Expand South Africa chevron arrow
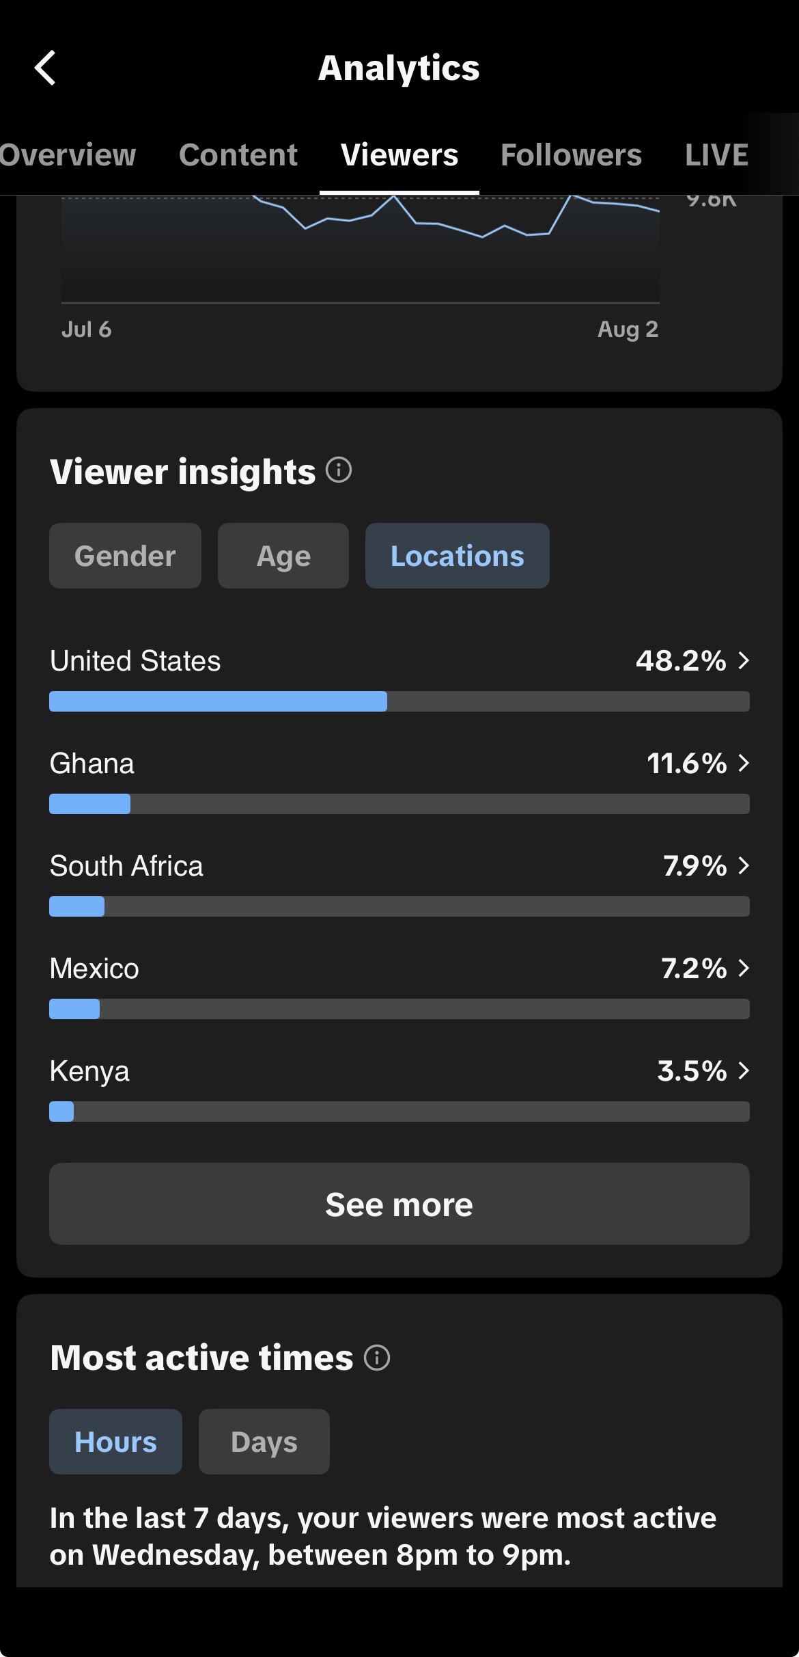Image resolution: width=799 pixels, height=1657 pixels. tap(744, 865)
